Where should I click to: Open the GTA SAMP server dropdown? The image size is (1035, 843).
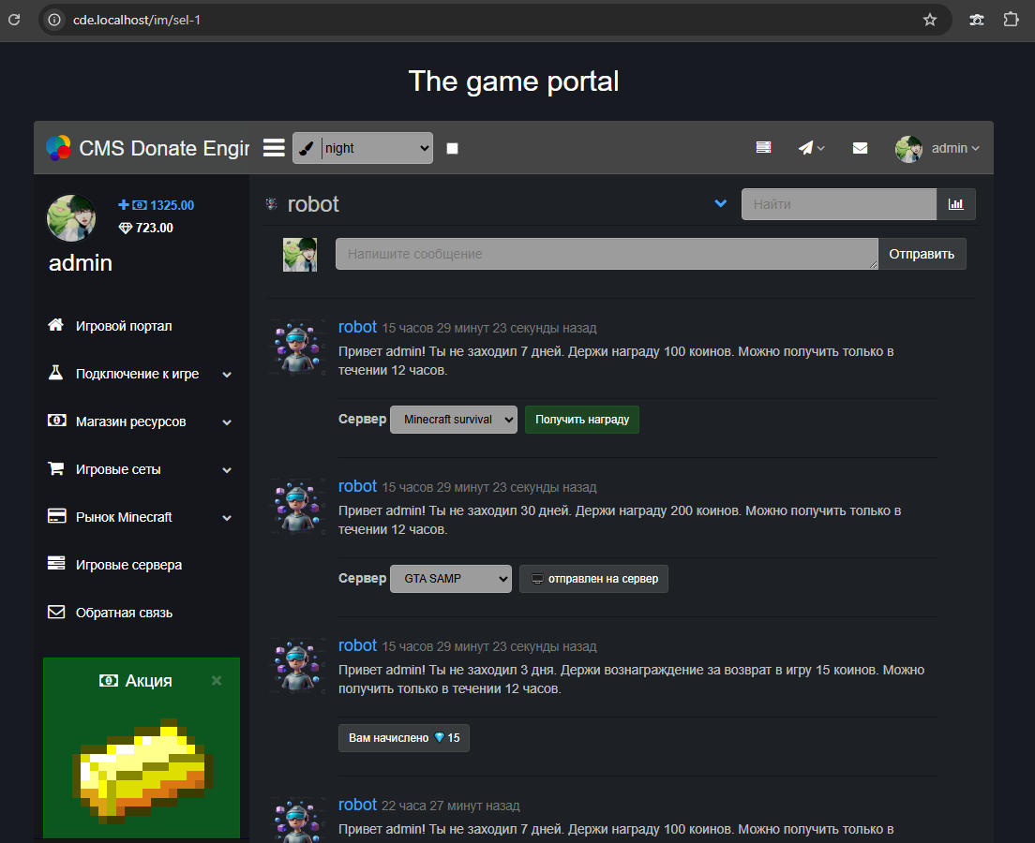tap(451, 579)
